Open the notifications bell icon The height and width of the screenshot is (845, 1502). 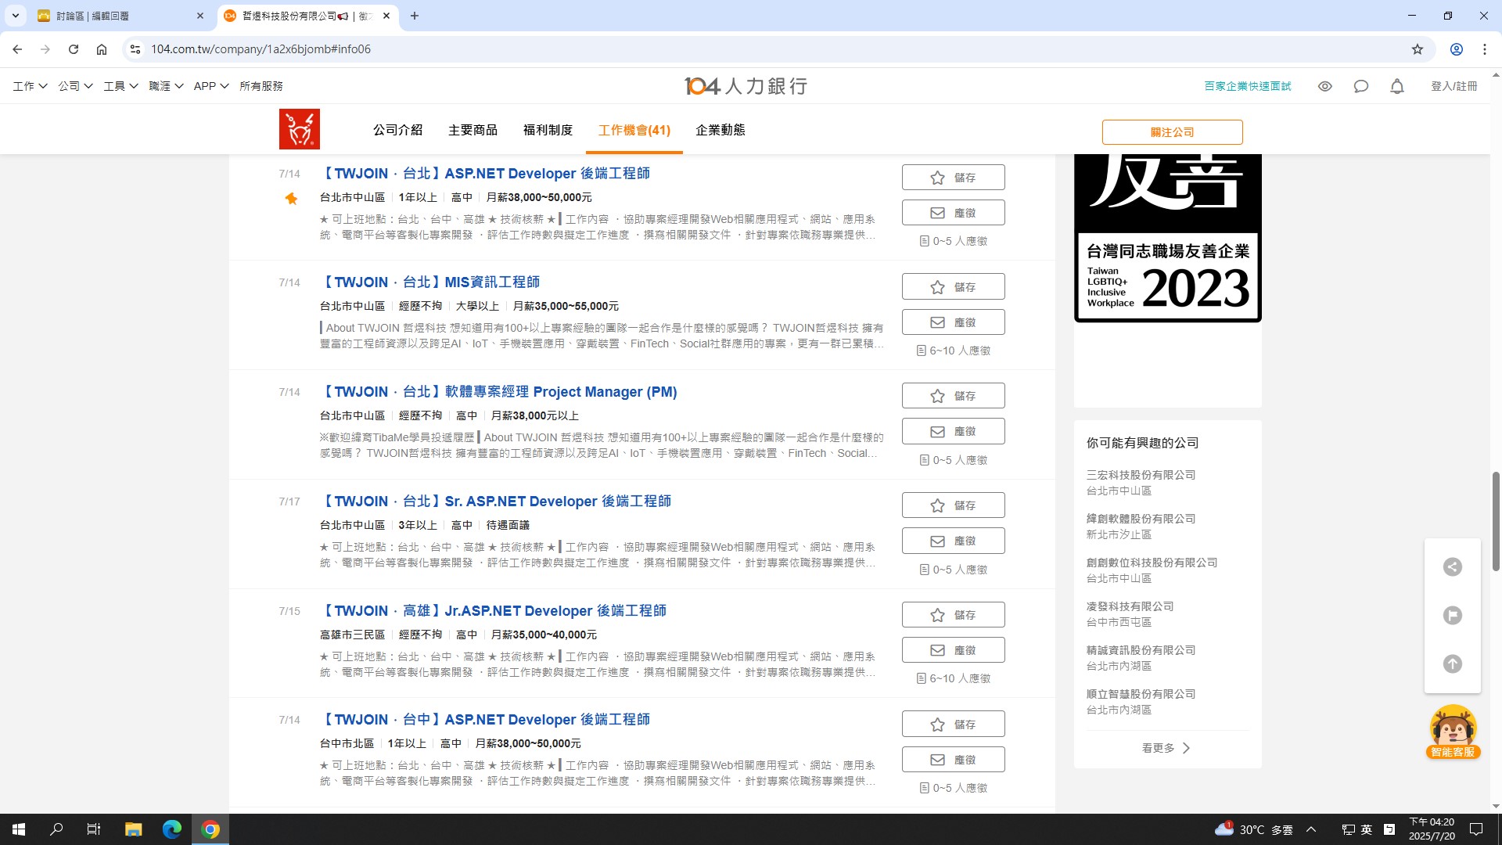tap(1397, 86)
